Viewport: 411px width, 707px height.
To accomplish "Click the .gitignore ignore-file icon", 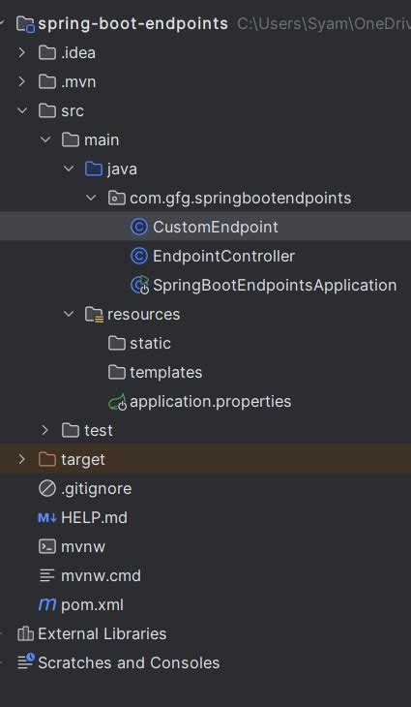I will click(47, 488).
